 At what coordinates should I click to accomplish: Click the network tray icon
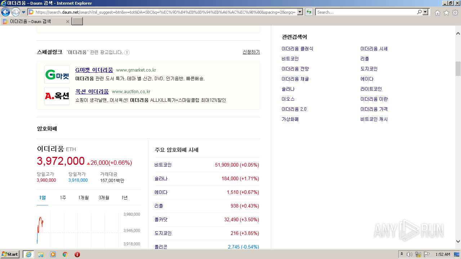418,254
